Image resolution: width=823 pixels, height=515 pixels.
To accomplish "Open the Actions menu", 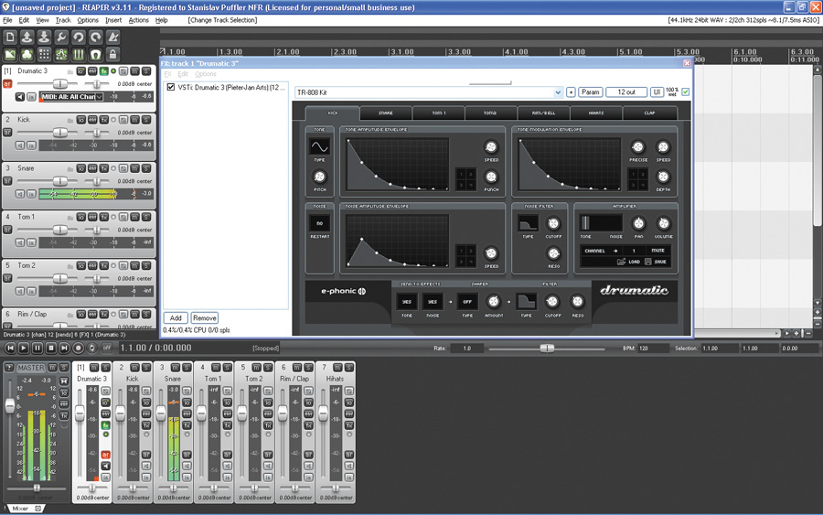I will point(139,20).
